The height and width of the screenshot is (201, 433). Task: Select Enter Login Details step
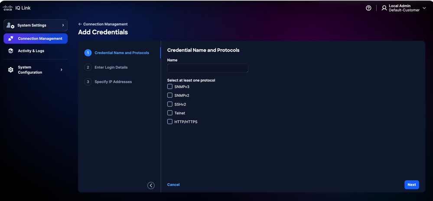pyautogui.click(x=111, y=68)
